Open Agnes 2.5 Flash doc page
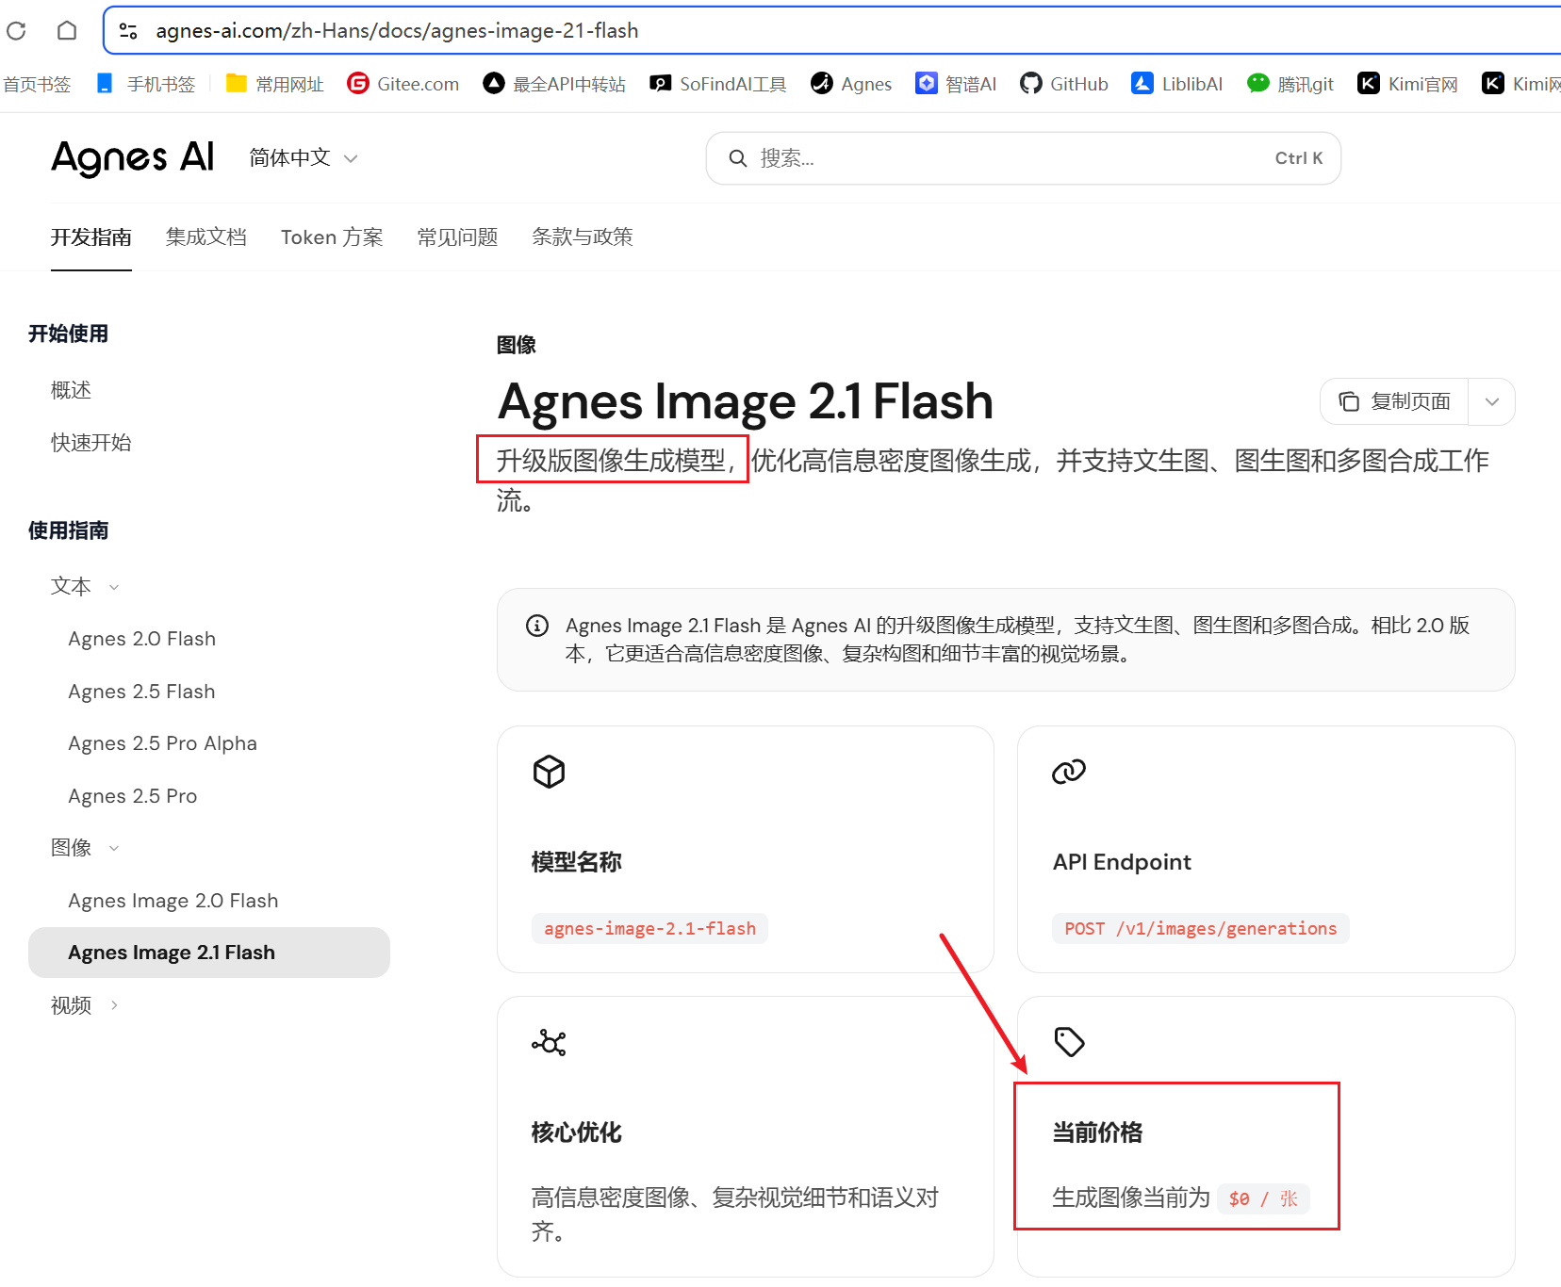This screenshot has width=1561, height=1287. pyautogui.click(x=142, y=692)
